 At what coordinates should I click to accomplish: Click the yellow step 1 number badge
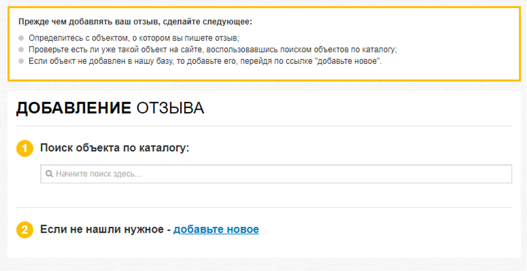point(24,148)
